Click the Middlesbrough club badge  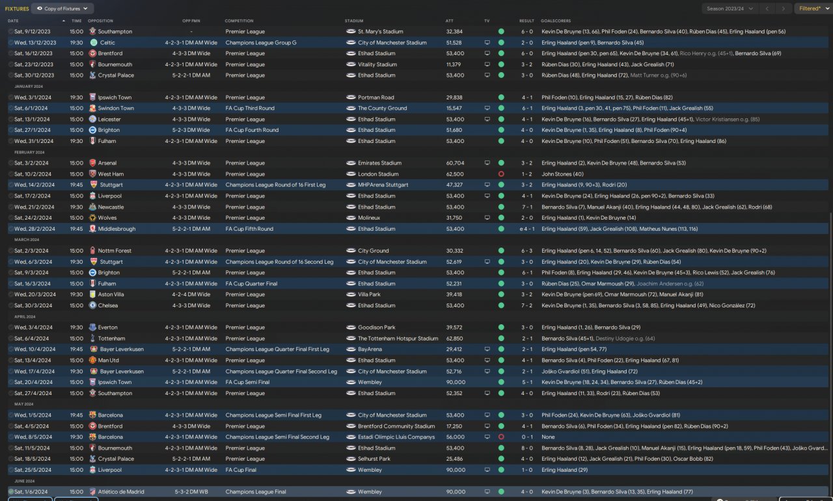point(93,229)
